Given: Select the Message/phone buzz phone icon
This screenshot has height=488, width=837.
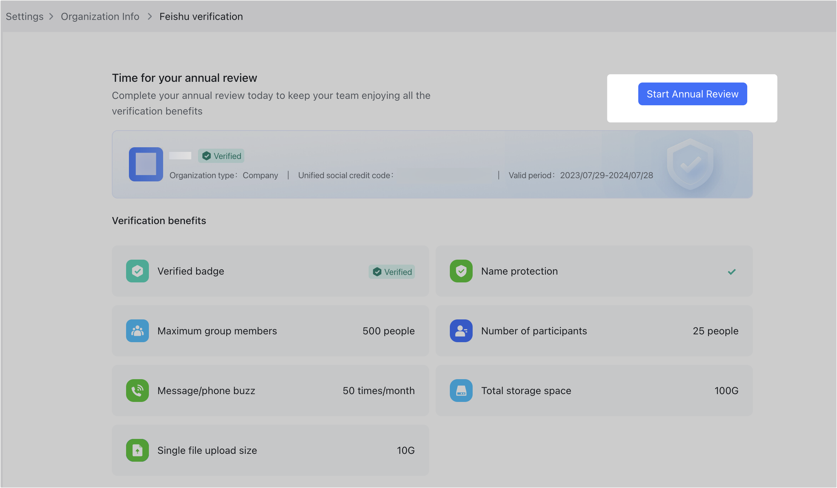Looking at the screenshot, I should click(x=137, y=391).
